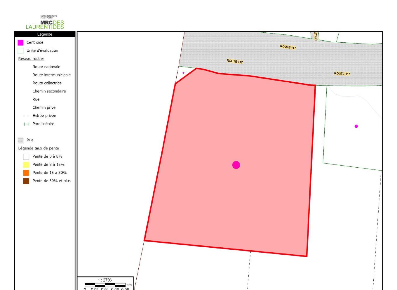Select the orange Pente de 15 à 30% swatch
Screen dimensions: 397x290
point(26,173)
